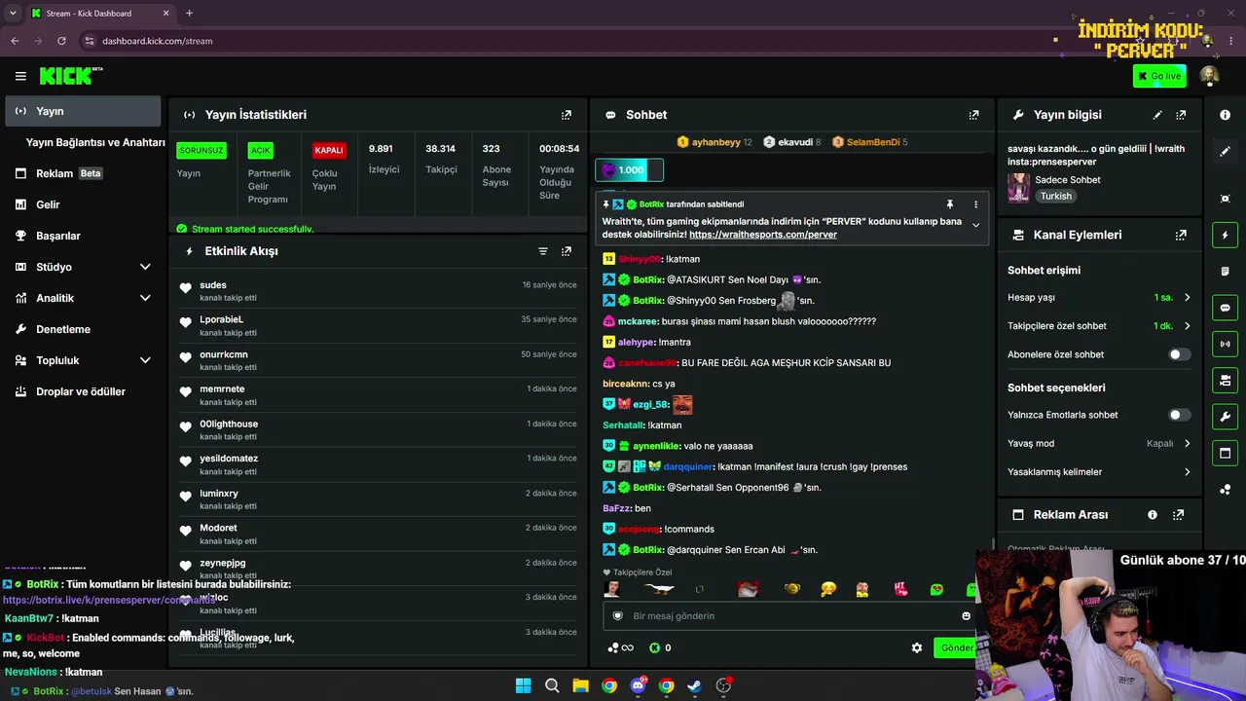Click the pin icon on pinned message
Screen dimensions: 1246x701
950,204
